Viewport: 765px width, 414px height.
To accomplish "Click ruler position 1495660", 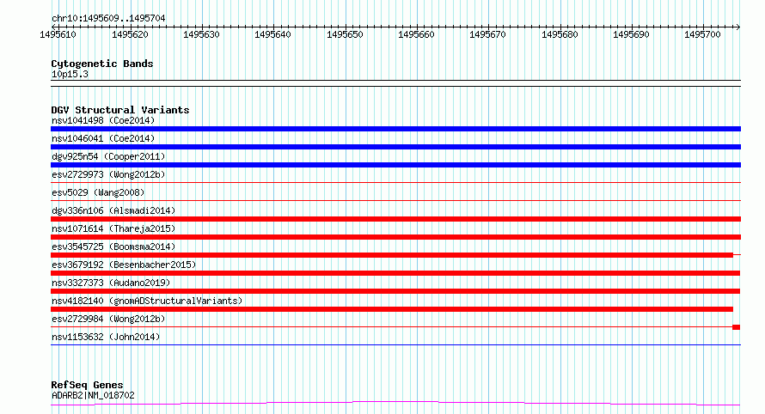I will [x=416, y=34].
